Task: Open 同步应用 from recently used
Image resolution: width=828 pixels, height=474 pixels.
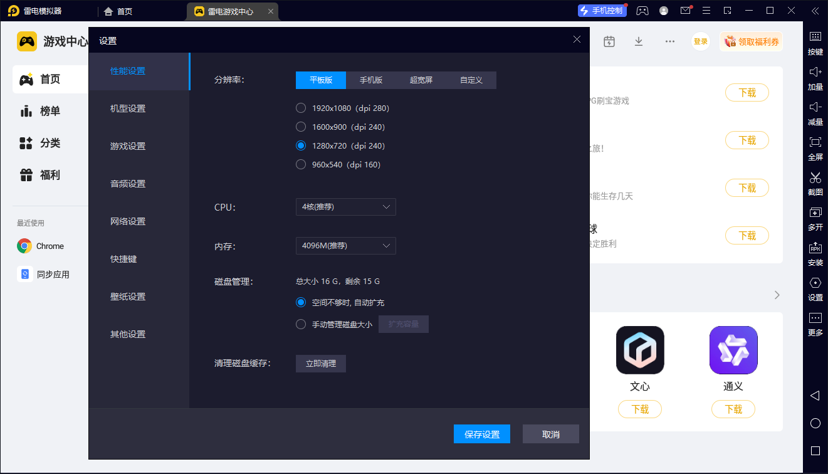Action: pyautogui.click(x=43, y=275)
